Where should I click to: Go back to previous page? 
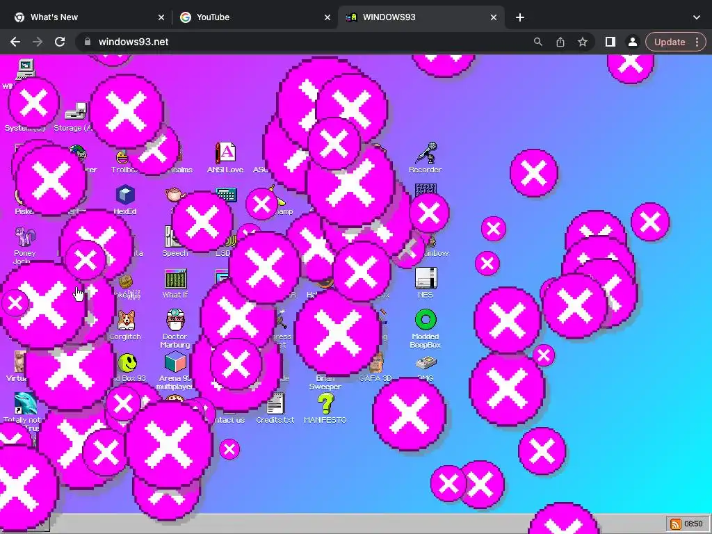click(15, 42)
